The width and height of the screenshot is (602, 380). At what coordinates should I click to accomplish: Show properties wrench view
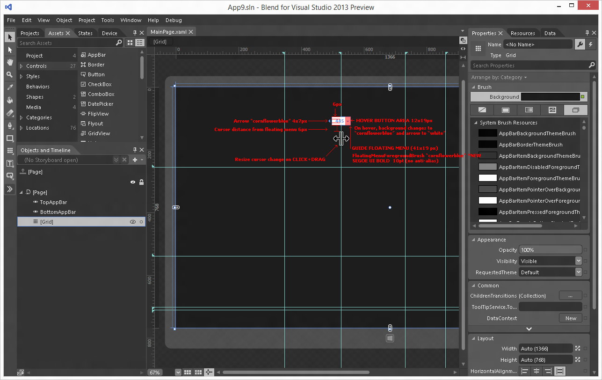tap(580, 44)
